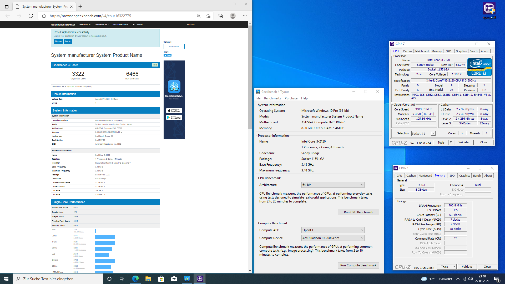Screen dimensions: 505x284
Task: Open the Socket #1 selection dropdown
Action: click(423, 134)
